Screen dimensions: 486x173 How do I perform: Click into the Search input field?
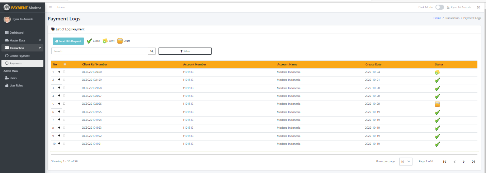pos(100,51)
